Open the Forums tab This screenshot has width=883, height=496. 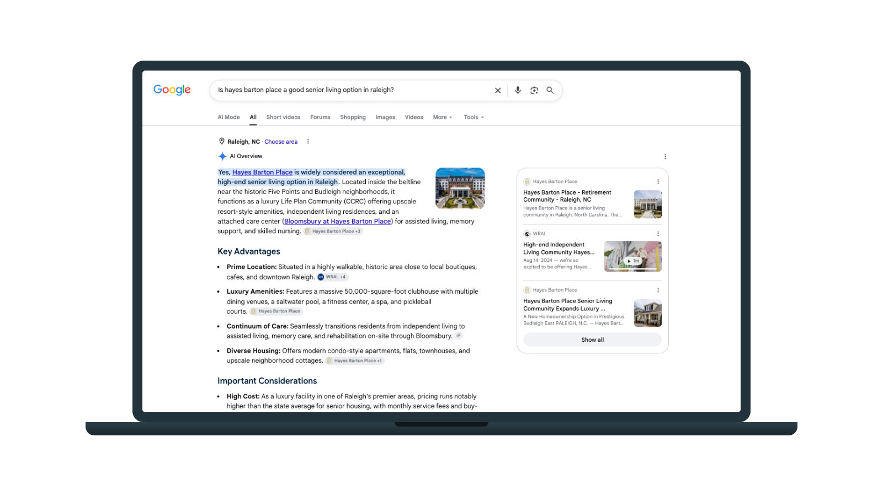coord(320,117)
